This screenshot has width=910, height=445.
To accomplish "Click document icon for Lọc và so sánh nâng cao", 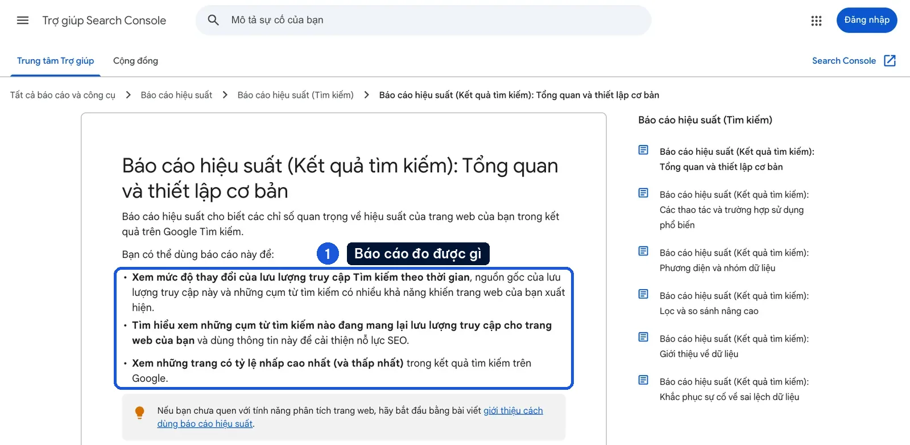I will click(x=643, y=295).
